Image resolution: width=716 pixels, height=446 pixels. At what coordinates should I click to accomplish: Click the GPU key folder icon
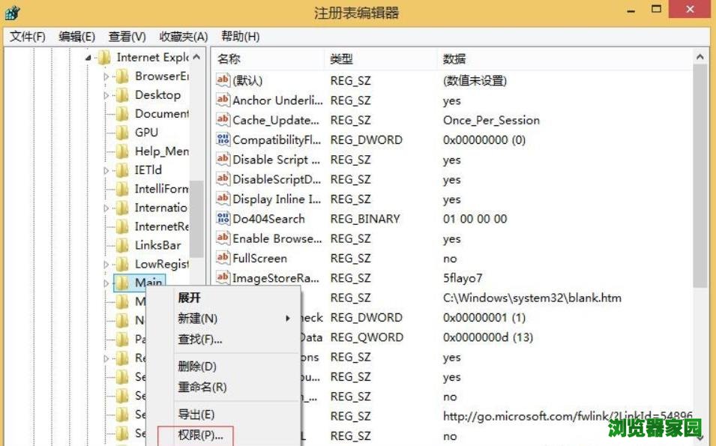tap(123, 132)
